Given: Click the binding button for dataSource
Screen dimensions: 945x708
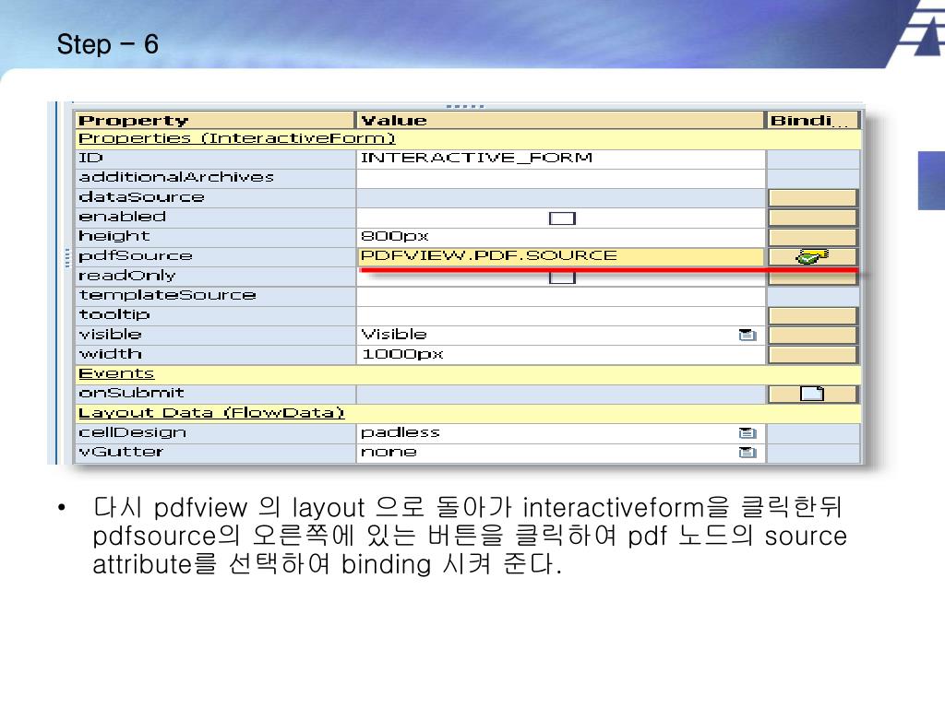Looking at the screenshot, I should [812, 197].
